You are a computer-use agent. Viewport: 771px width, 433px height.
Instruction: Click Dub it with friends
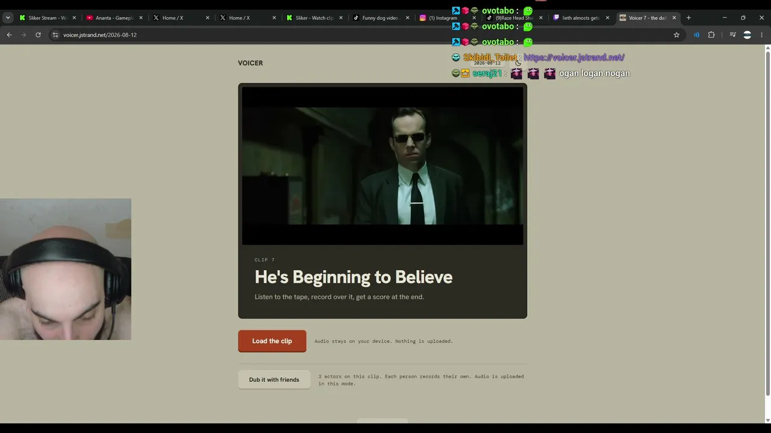(x=274, y=379)
